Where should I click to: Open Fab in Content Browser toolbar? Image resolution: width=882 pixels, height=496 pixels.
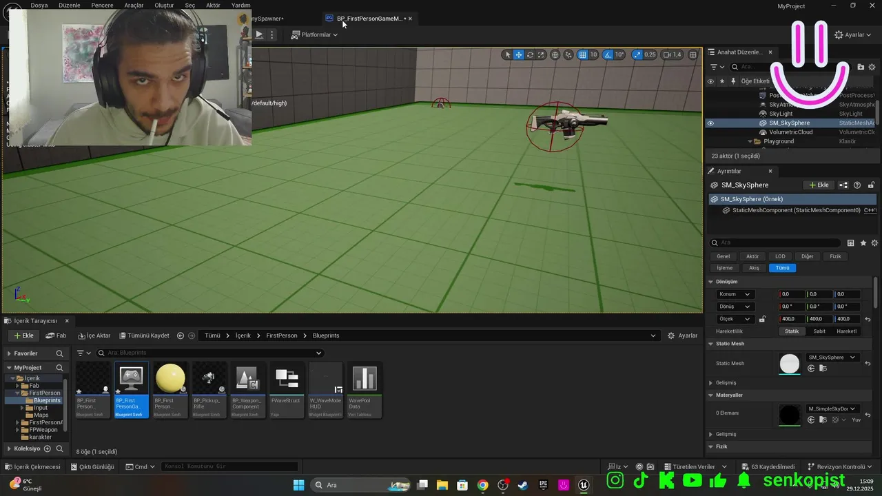pyautogui.click(x=56, y=335)
